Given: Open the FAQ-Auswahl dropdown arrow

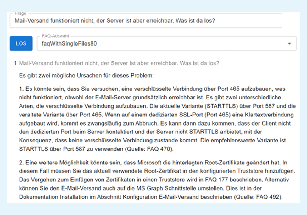Looking at the screenshot, I should point(289,44).
